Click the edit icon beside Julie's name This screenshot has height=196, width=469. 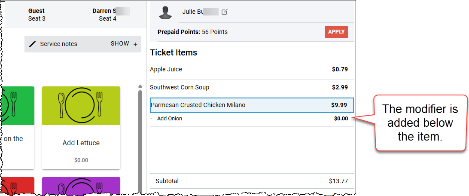click(x=224, y=12)
